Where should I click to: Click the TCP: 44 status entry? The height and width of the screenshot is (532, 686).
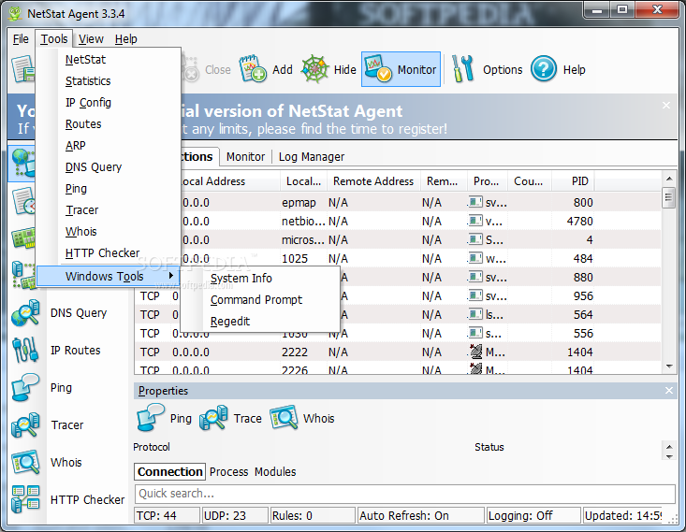tap(168, 516)
